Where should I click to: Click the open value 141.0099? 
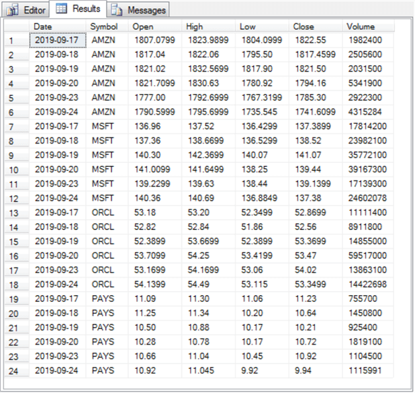pos(155,170)
